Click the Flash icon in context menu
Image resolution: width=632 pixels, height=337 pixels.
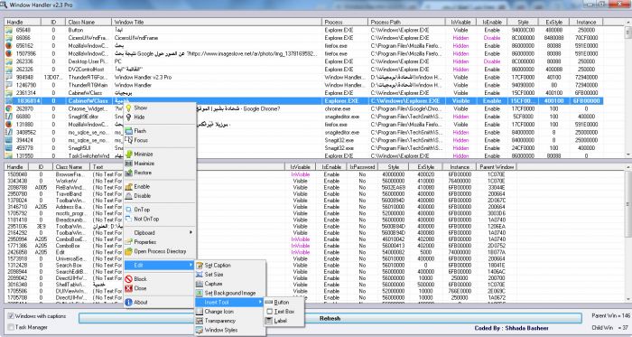[x=128, y=131]
